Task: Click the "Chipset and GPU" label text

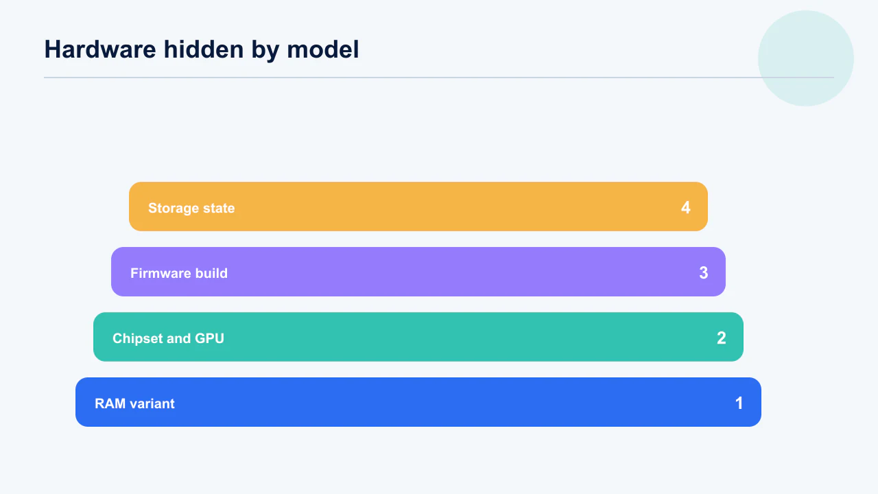Action: (x=168, y=338)
